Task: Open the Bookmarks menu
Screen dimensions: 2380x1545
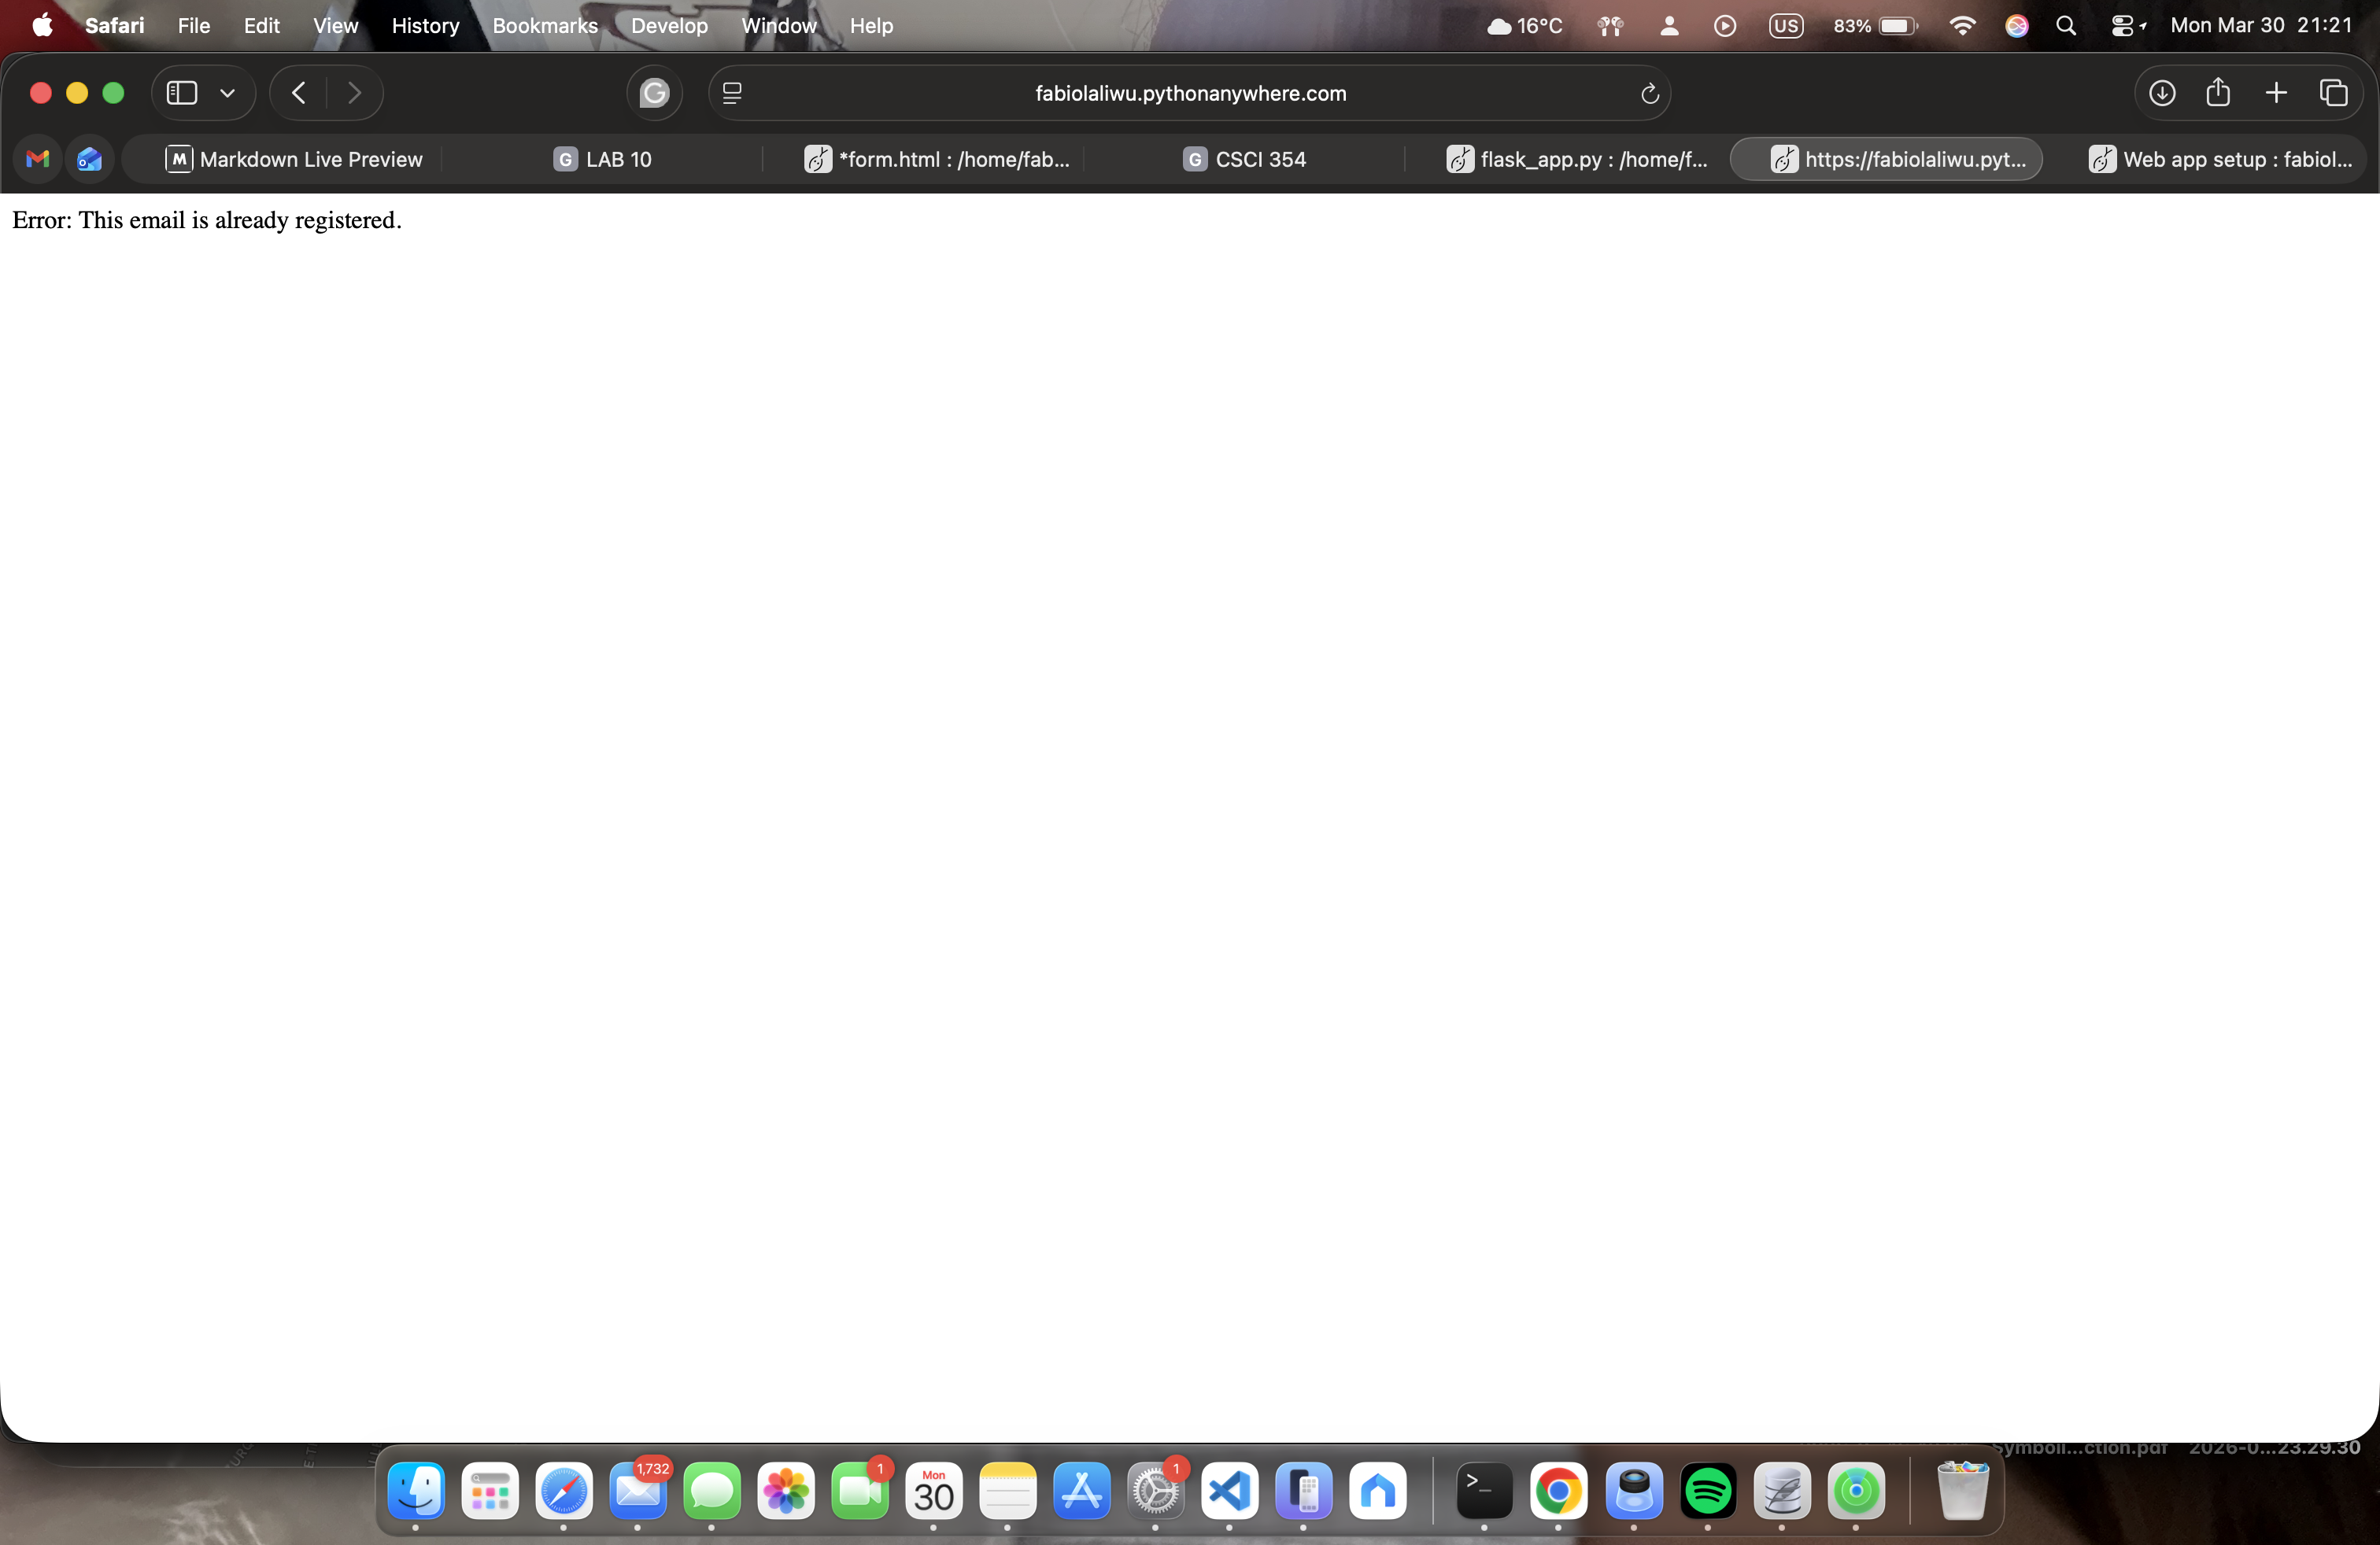Action: 544,26
